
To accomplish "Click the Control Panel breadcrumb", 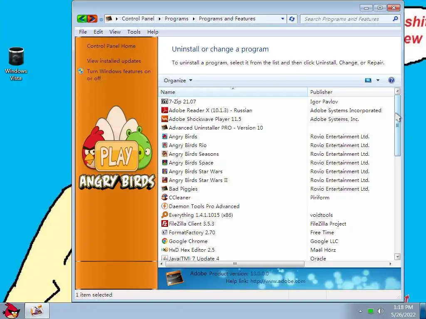I will (138, 18).
